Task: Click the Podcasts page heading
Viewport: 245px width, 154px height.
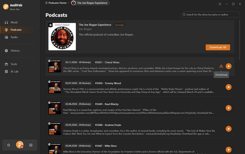Action: (57, 15)
